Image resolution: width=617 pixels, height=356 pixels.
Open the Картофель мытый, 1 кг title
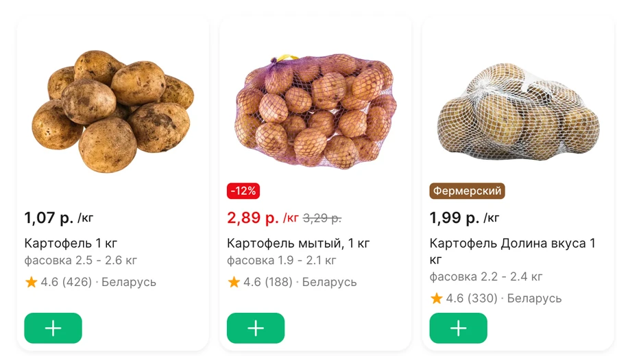pyautogui.click(x=298, y=243)
